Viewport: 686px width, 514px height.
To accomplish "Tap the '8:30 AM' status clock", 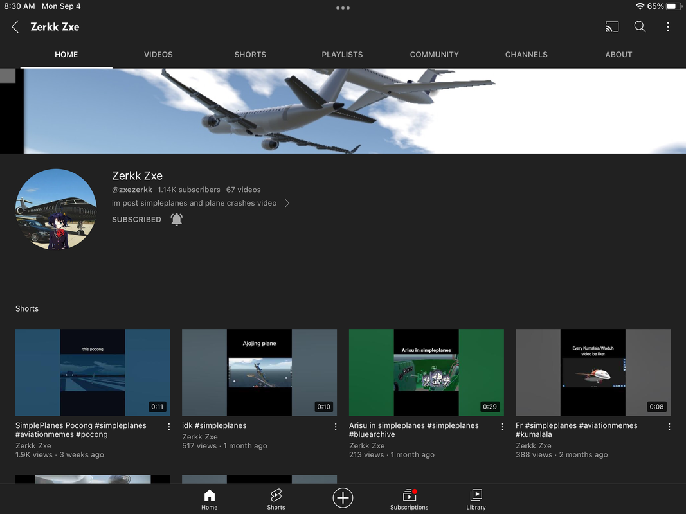I will click(x=19, y=6).
